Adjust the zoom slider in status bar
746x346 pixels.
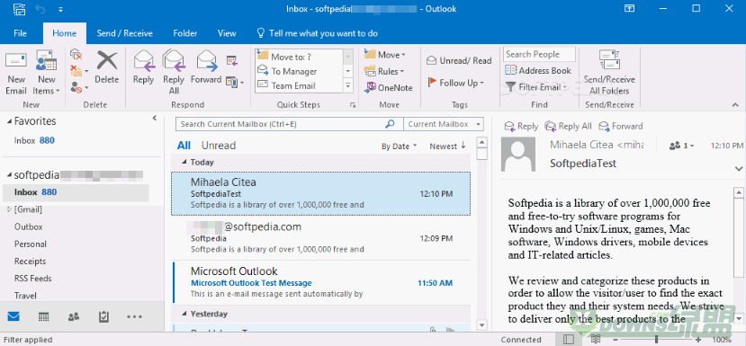pyautogui.click(x=657, y=340)
